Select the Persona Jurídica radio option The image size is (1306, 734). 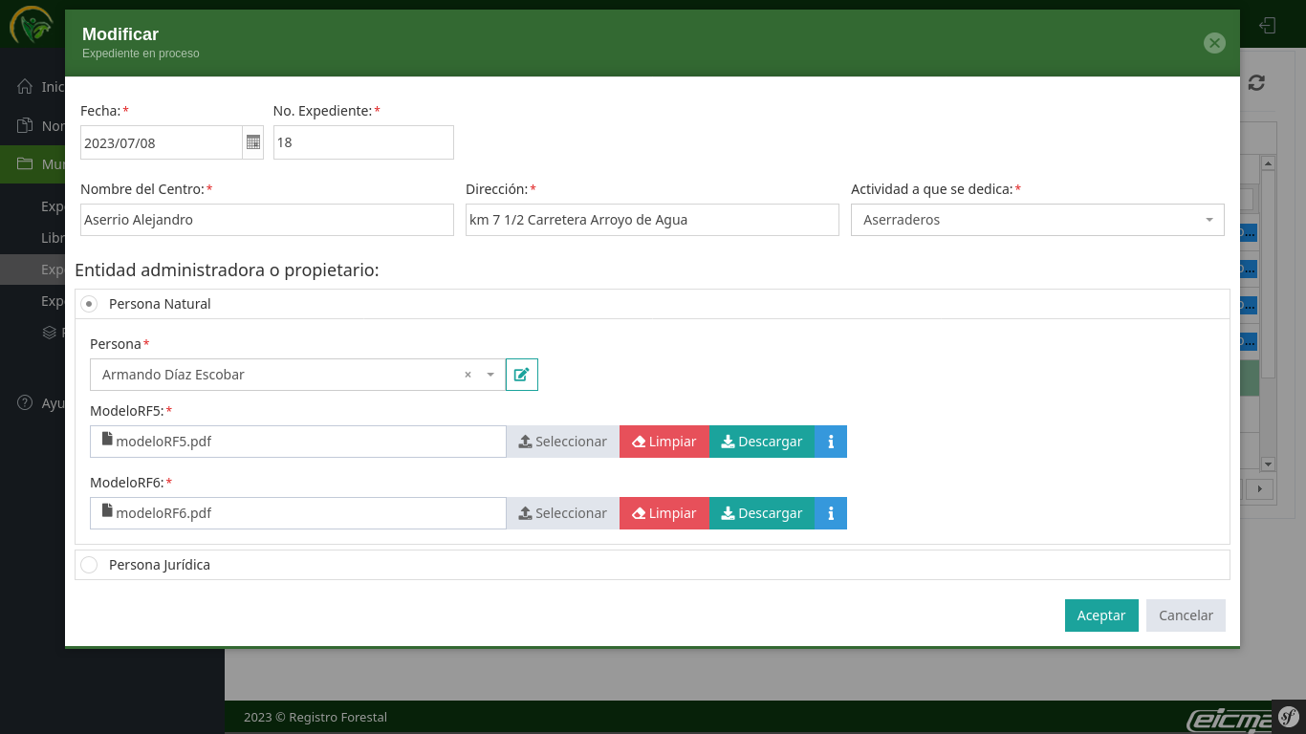89,565
